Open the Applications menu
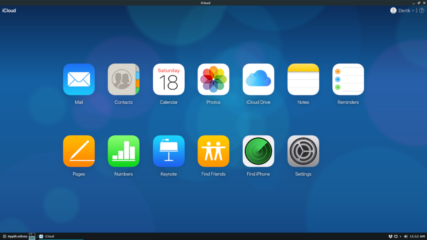 click(x=17, y=236)
